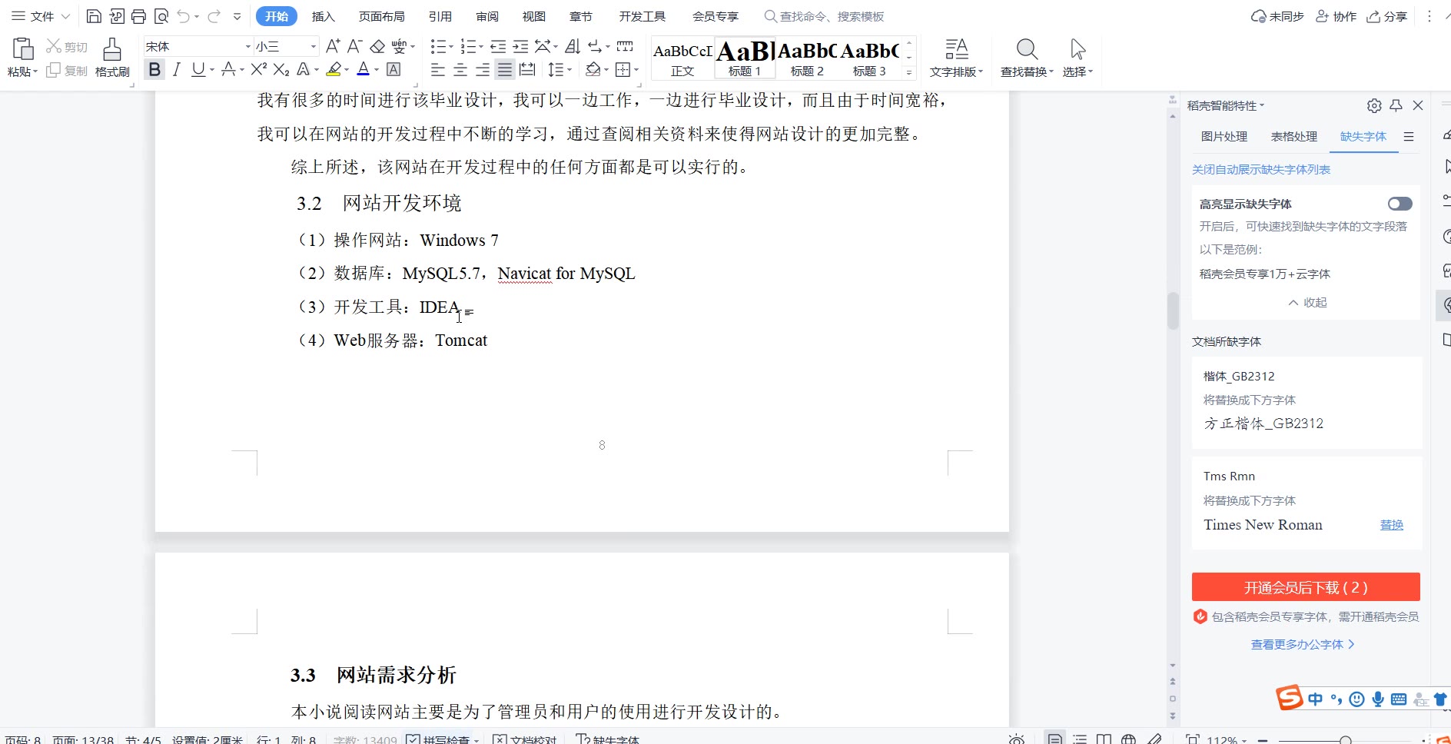Apply the 正文 style
Image resolution: width=1451 pixels, height=744 pixels.
point(682,58)
